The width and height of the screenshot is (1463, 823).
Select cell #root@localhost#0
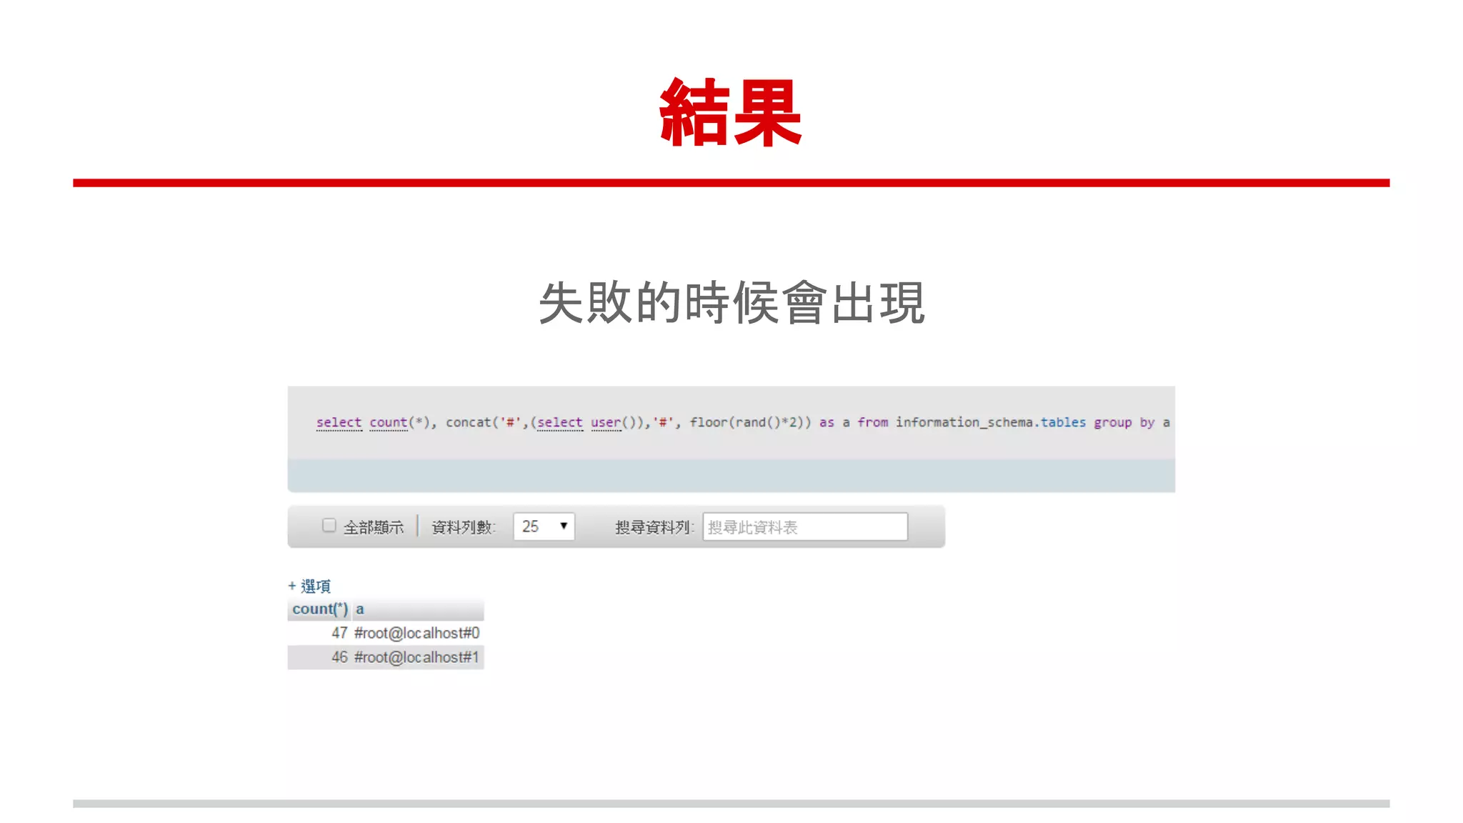[417, 633]
